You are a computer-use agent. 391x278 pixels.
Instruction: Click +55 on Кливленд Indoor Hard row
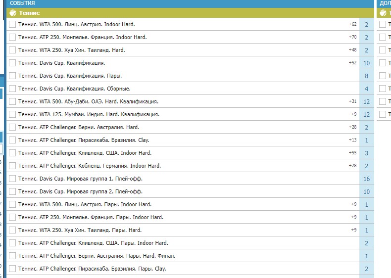352,152
